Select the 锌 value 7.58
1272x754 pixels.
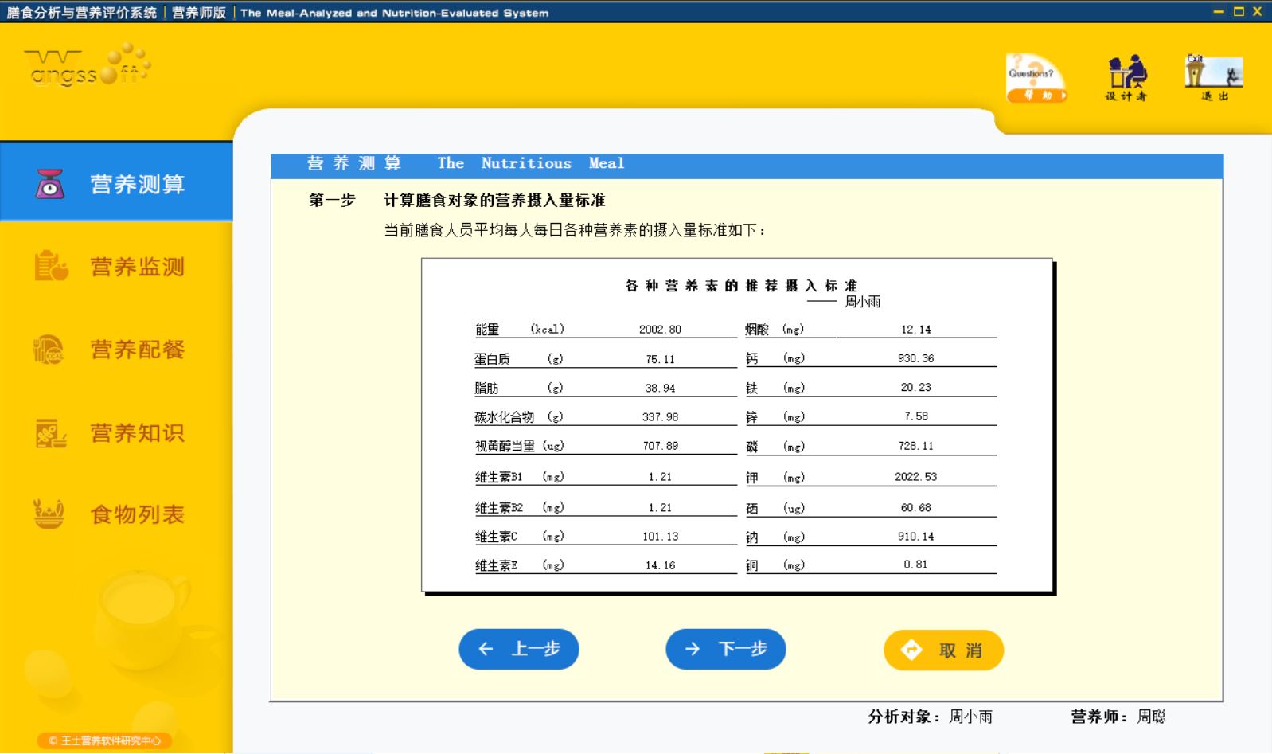point(915,416)
